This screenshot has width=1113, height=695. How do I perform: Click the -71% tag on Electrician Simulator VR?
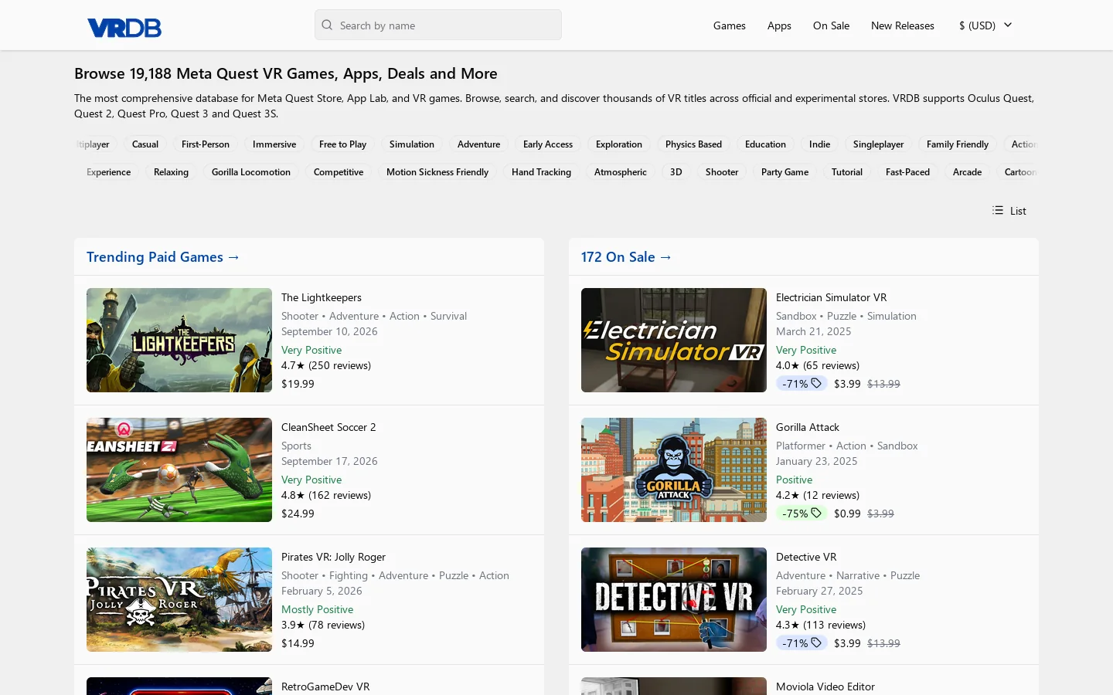pos(802,383)
